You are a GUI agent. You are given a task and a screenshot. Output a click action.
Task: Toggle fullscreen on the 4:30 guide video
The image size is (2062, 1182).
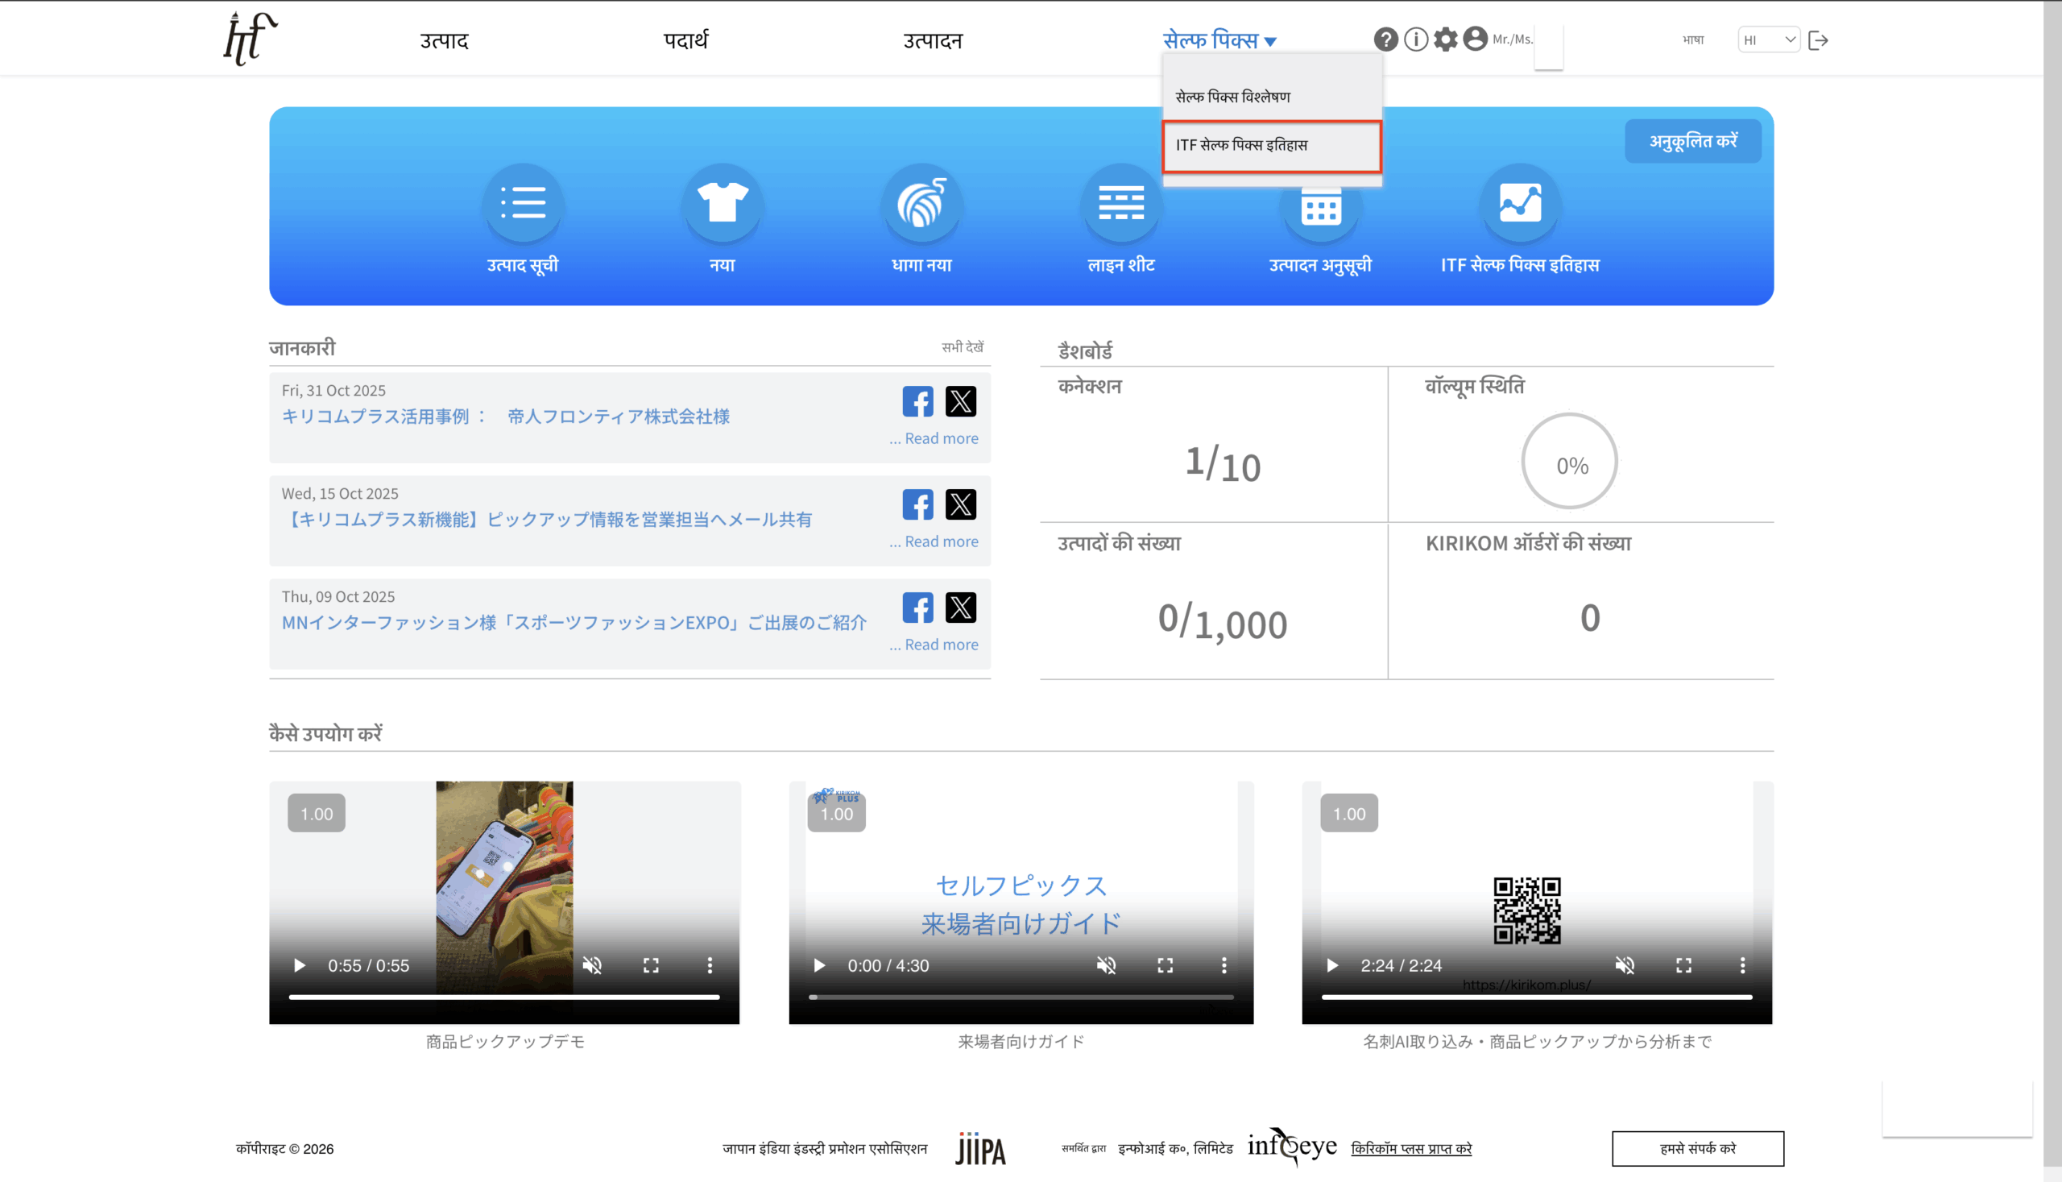click(1166, 965)
